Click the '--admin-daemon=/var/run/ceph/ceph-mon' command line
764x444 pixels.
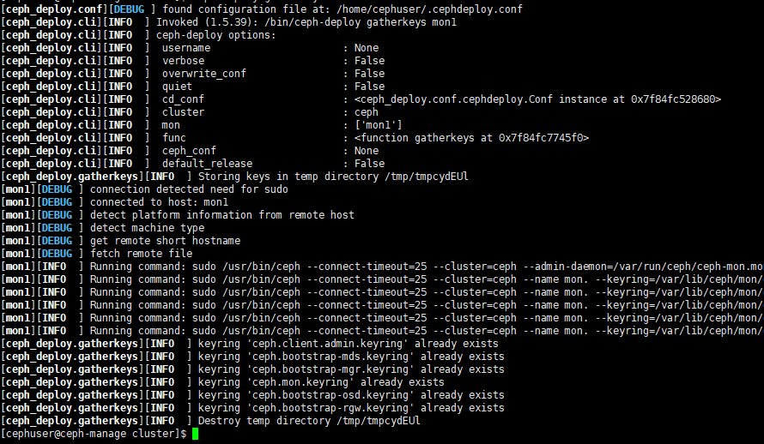click(382, 267)
